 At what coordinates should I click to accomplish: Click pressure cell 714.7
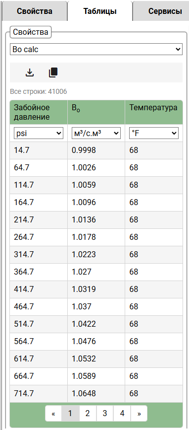tap(39, 394)
